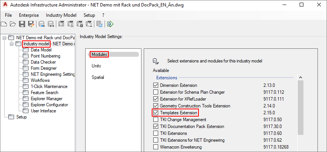Click the Save As icon with pencil
This screenshot has height=152, width=327.
[31, 24]
